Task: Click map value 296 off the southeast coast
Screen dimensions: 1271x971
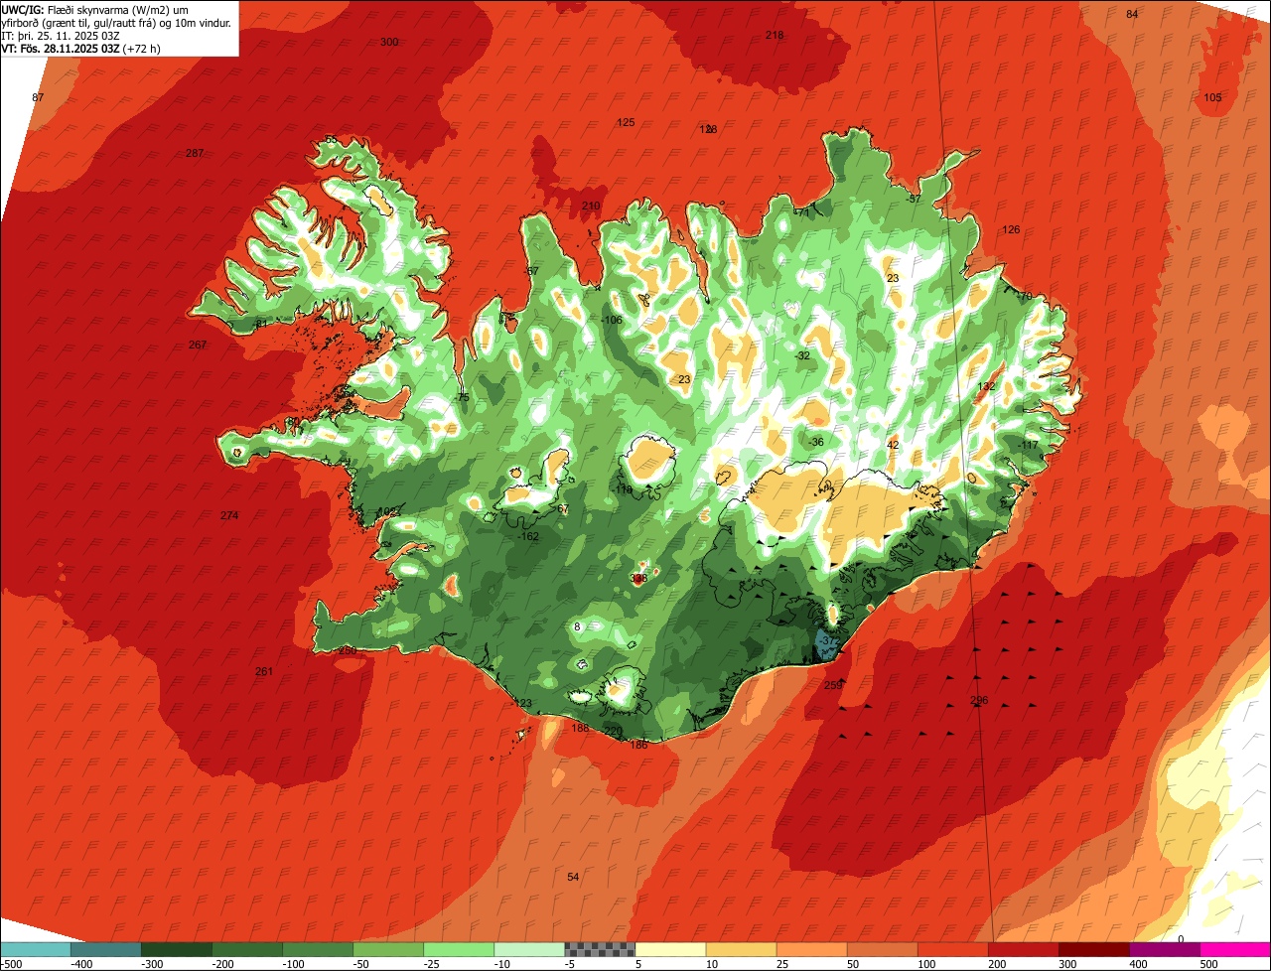Action: [979, 700]
